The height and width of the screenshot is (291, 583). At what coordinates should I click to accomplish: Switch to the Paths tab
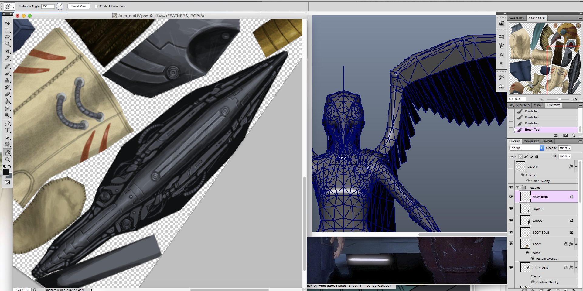click(x=548, y=142)
